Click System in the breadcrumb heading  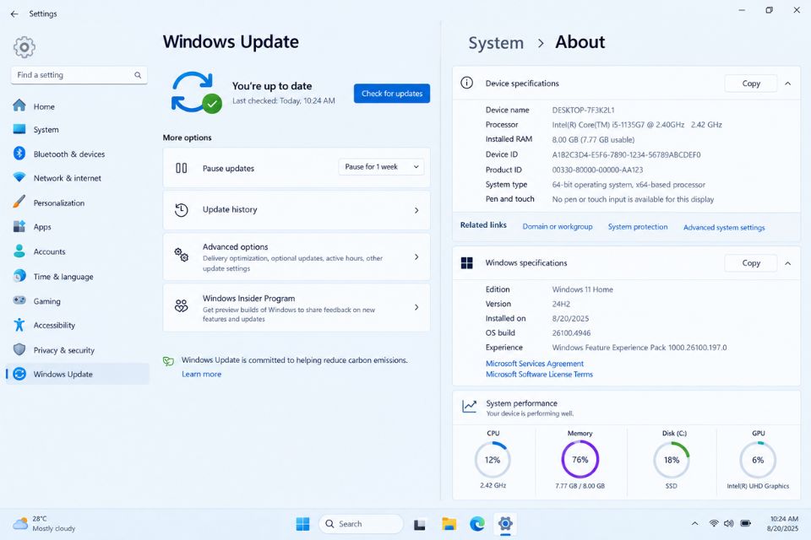click(496, 43)
